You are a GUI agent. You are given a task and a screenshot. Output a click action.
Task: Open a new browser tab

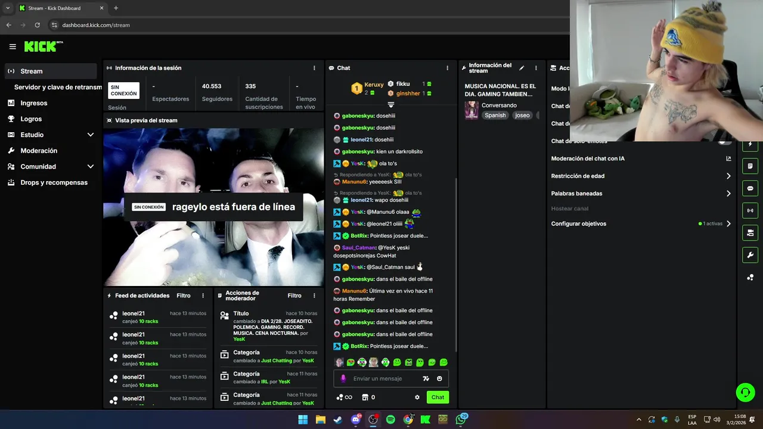point(116,8)
